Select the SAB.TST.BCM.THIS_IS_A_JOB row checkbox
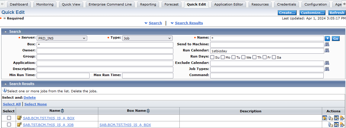Screen dimensions: 346x128 pyautogui.click(x=9, y=125)
